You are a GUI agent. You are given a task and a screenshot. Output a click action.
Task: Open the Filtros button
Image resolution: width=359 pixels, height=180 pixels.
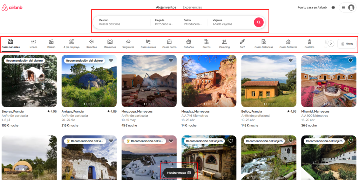(347, 44)
